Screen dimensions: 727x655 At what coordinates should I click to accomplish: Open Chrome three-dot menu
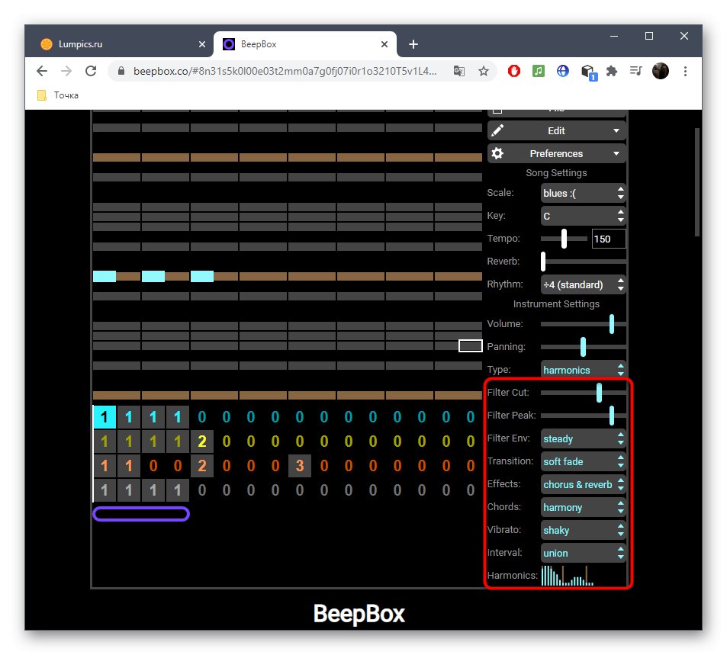click(685, 71)
